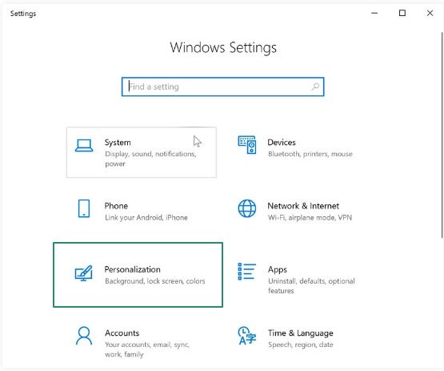Screen dimensions: 444x371
Task: Click the Apps title text
Action: (x=278, y=269)
